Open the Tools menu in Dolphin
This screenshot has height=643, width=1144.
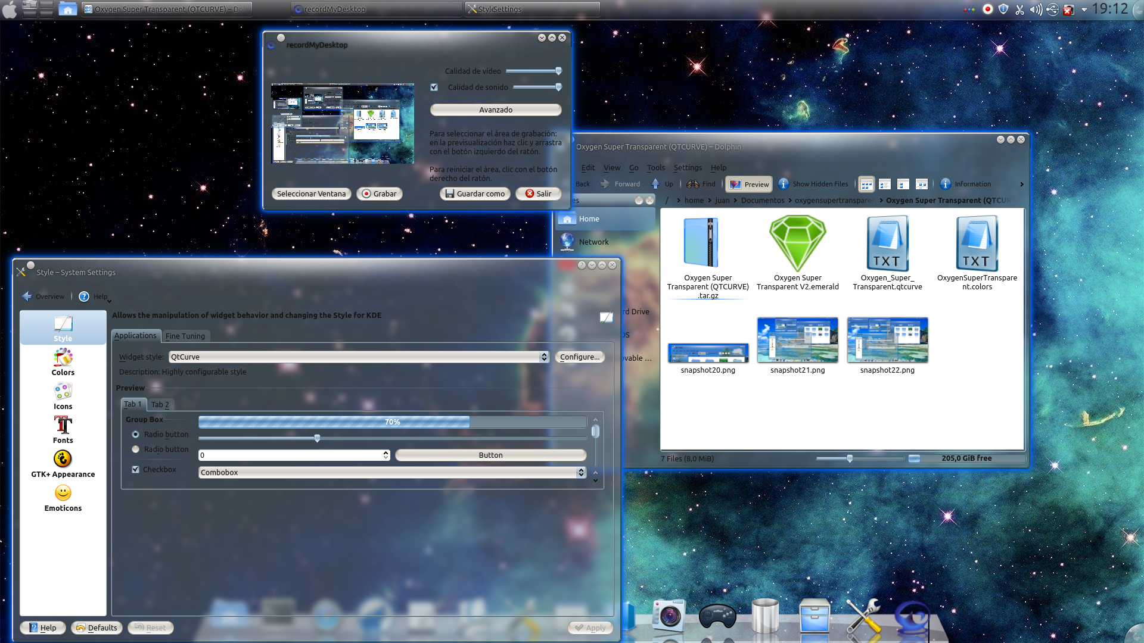tap(655, 167)
